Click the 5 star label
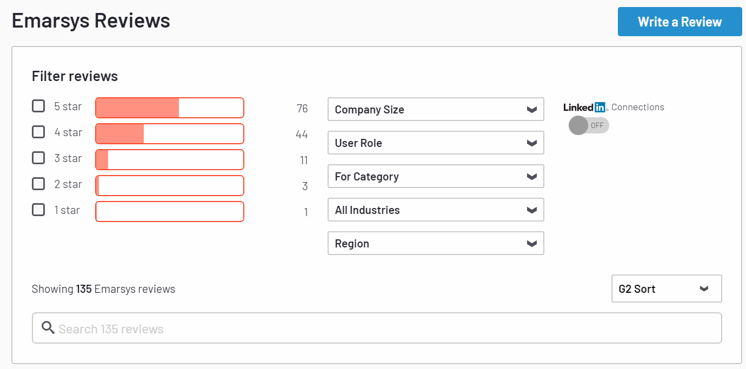Image resolution: width=746 pixels, height=369 pixels. pos(68,106)
